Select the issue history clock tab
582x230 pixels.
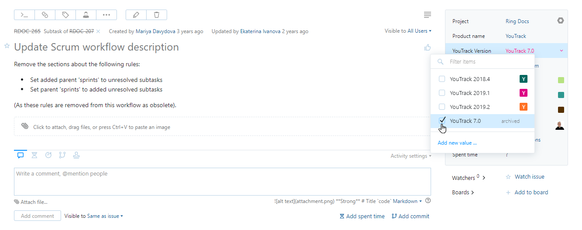(x=48, y=155)
